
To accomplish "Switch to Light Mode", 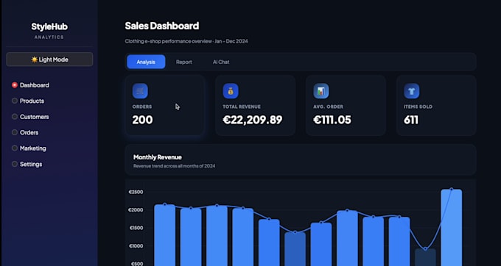I will [49, 60].
